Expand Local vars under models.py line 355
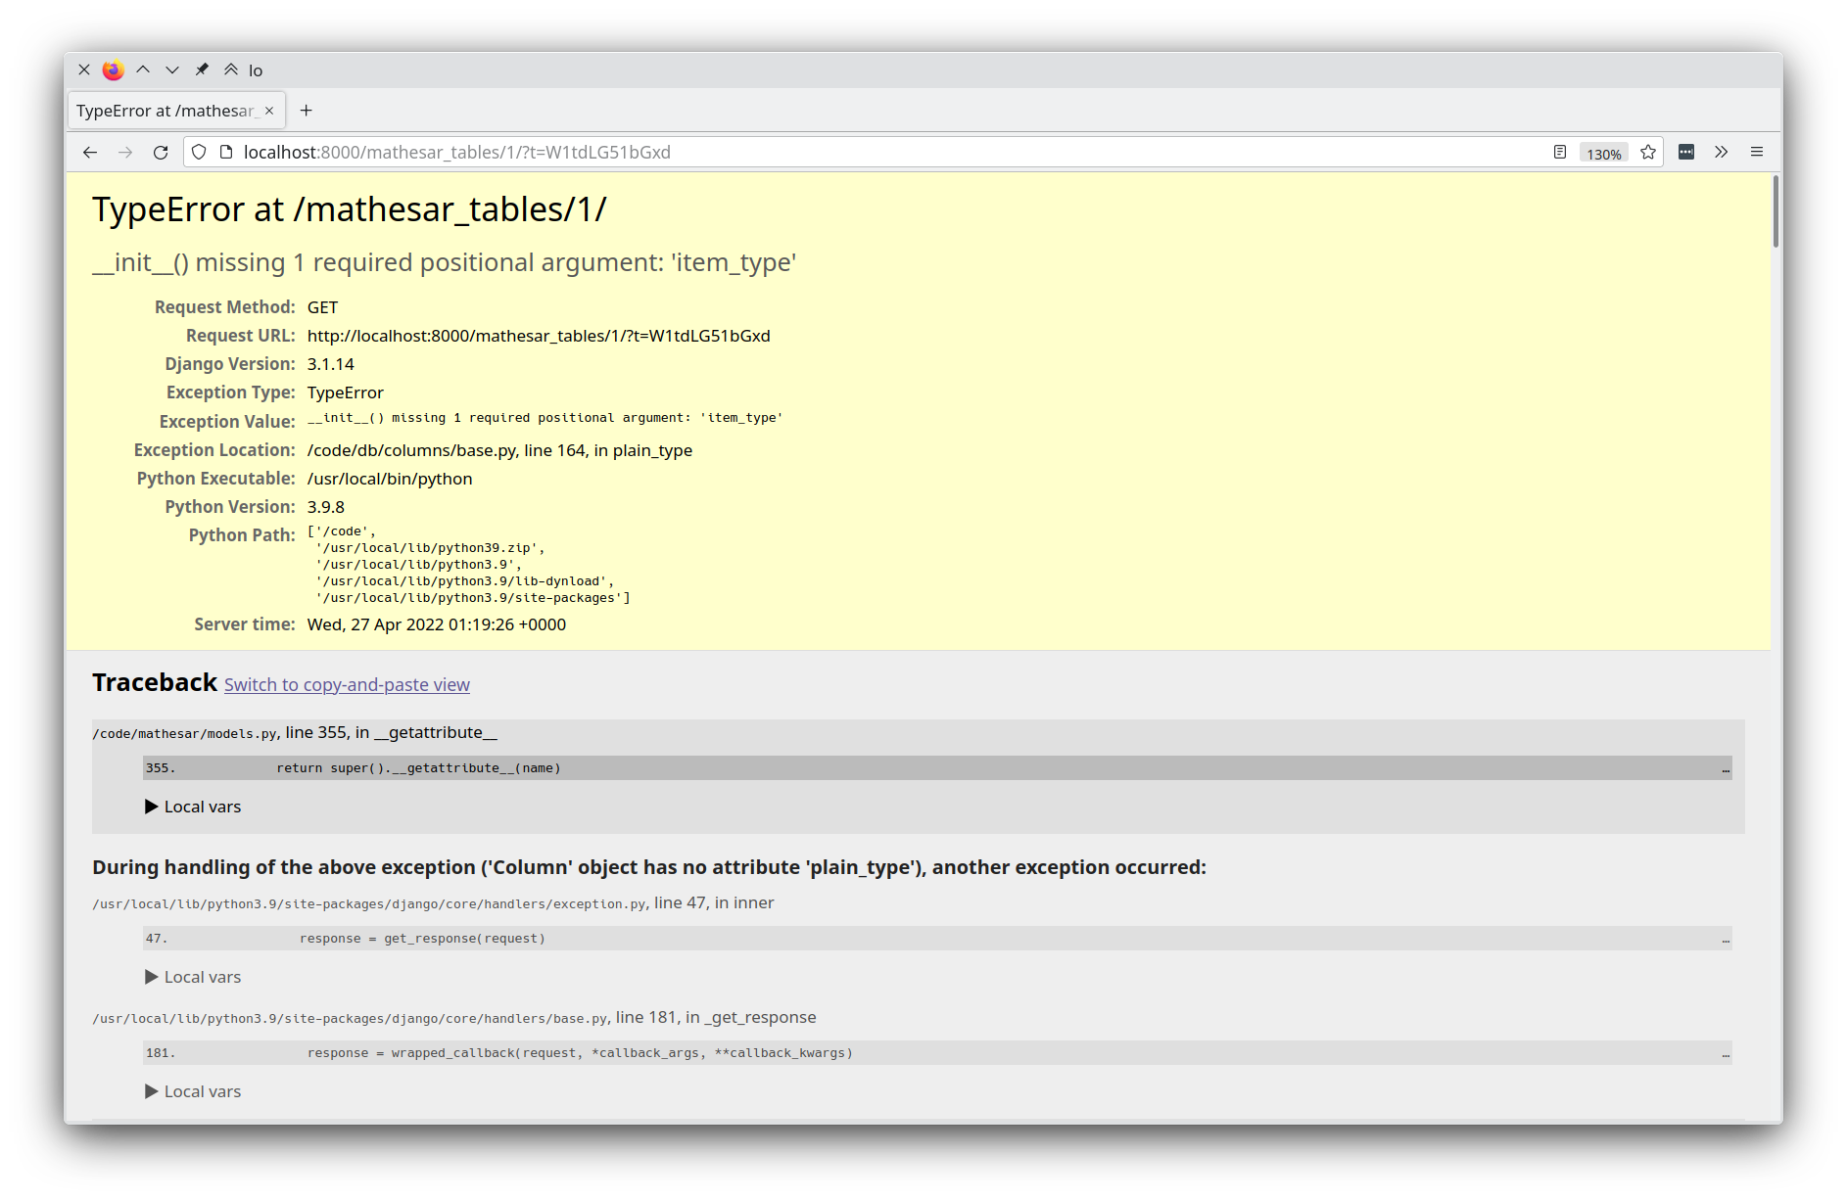Viewport: 1847px width, 1200px height. point(193,807)
